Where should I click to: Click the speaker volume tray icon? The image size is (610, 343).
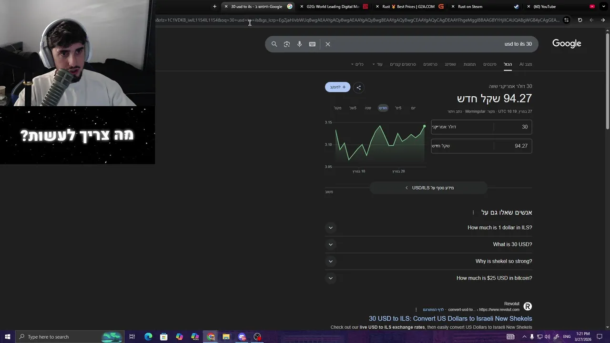point(547,337)
